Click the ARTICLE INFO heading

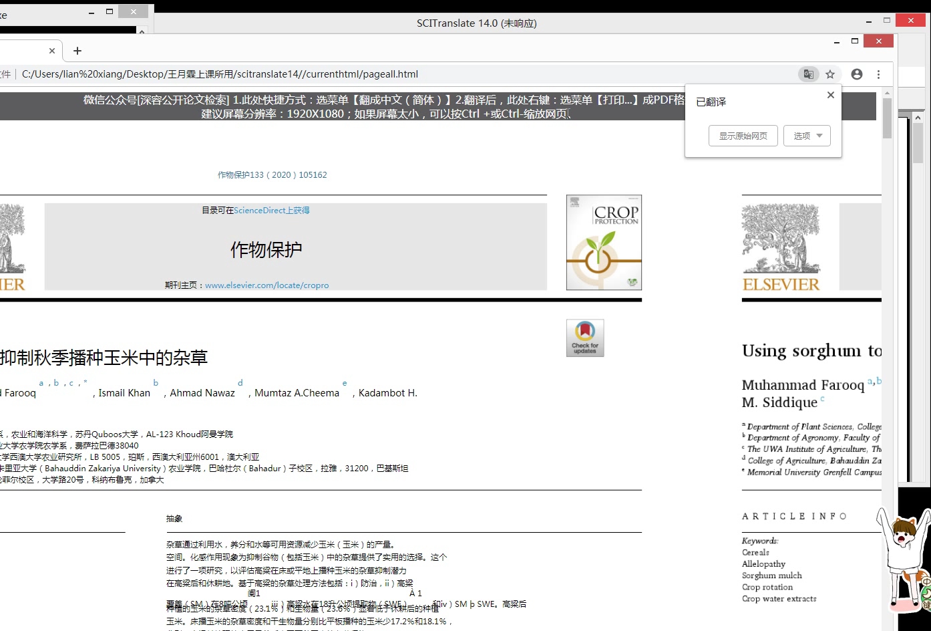[794, 517]
